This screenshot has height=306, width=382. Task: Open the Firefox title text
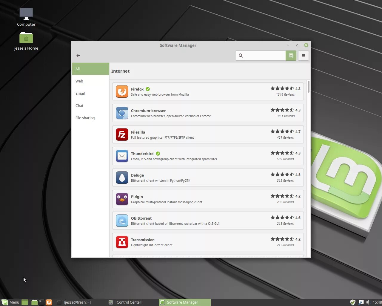pos(137,89)
